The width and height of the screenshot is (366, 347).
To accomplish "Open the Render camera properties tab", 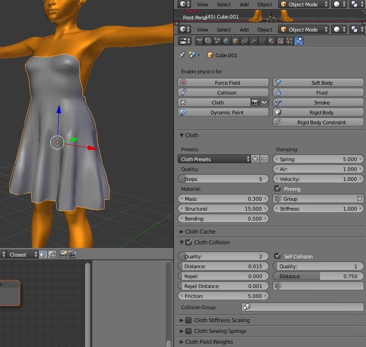I will [199, 41].
